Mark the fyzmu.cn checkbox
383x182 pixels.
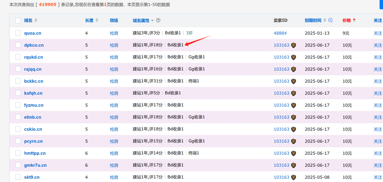coord(18,105)
